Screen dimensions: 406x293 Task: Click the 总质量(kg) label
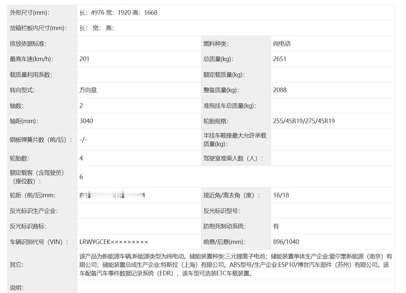pos(219,59)
